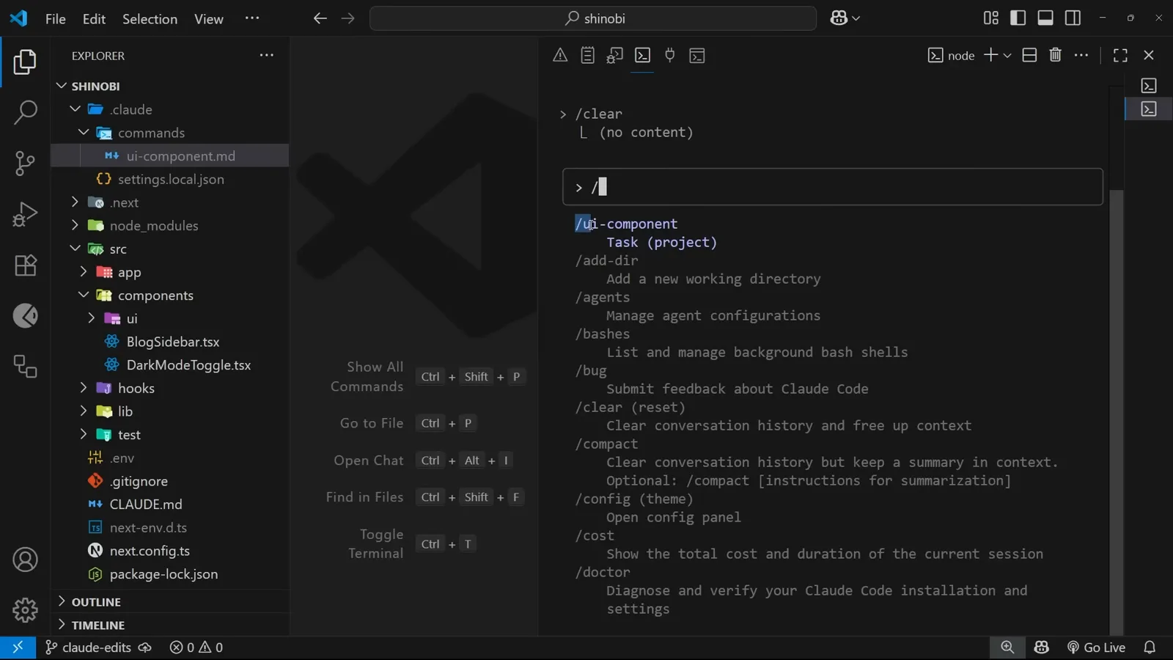The image size is (1173, 660).
Task: Expand the hooks folder
Action: [84, 388]
